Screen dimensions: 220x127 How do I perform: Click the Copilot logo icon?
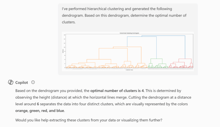coord(11,82)
